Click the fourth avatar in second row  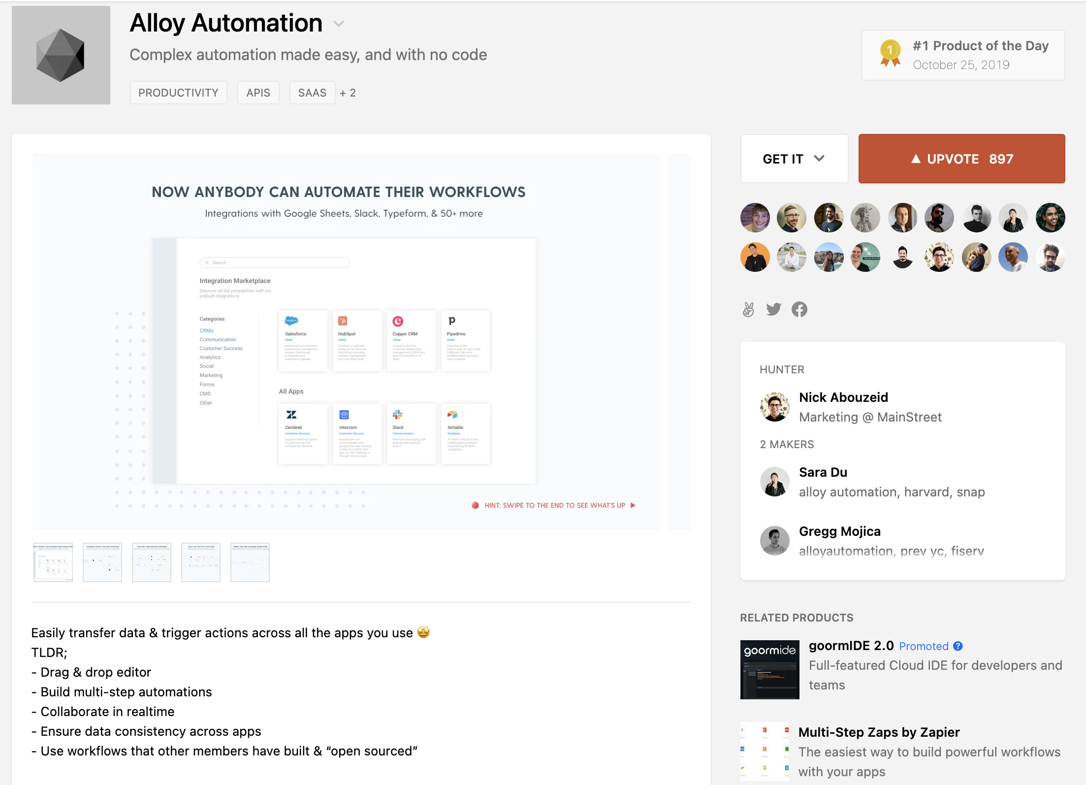[865, 257]
